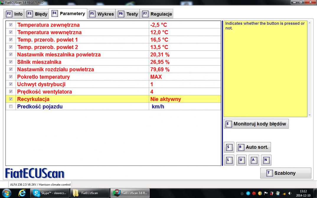Uncheck Silnik mieszalnika checkbox
The height and width of the screenshot is (198, 317).
pyautogui.click(x=11, y=62)
